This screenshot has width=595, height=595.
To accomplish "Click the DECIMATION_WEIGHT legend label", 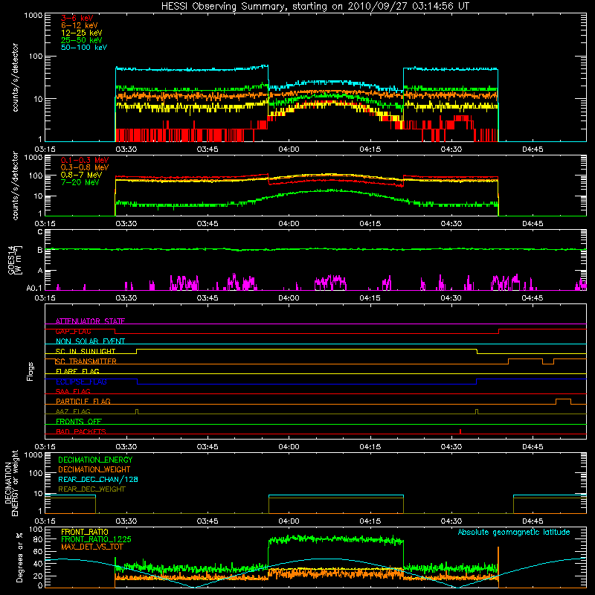I will click(x=94, y=469).
